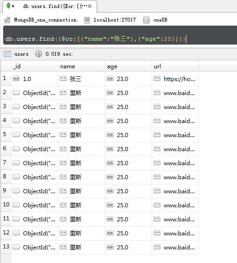Click string icon in row 13 name
The width and height of the screenshot is (237, 263).
click(63, 247)
